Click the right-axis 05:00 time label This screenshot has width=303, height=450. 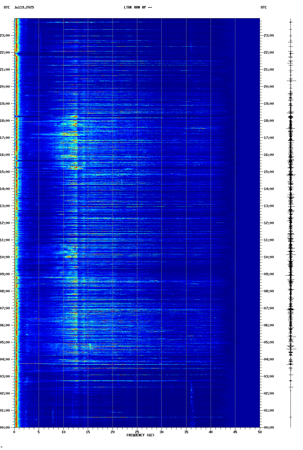(269, 342)
